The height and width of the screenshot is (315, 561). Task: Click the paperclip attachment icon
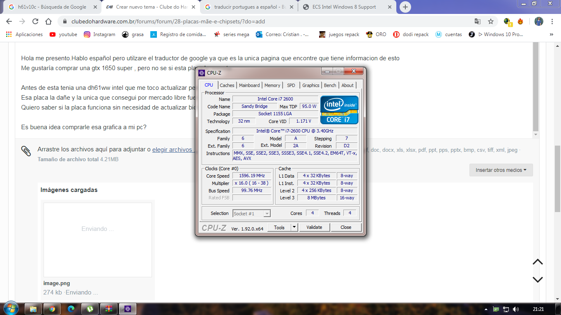(26, 151)
